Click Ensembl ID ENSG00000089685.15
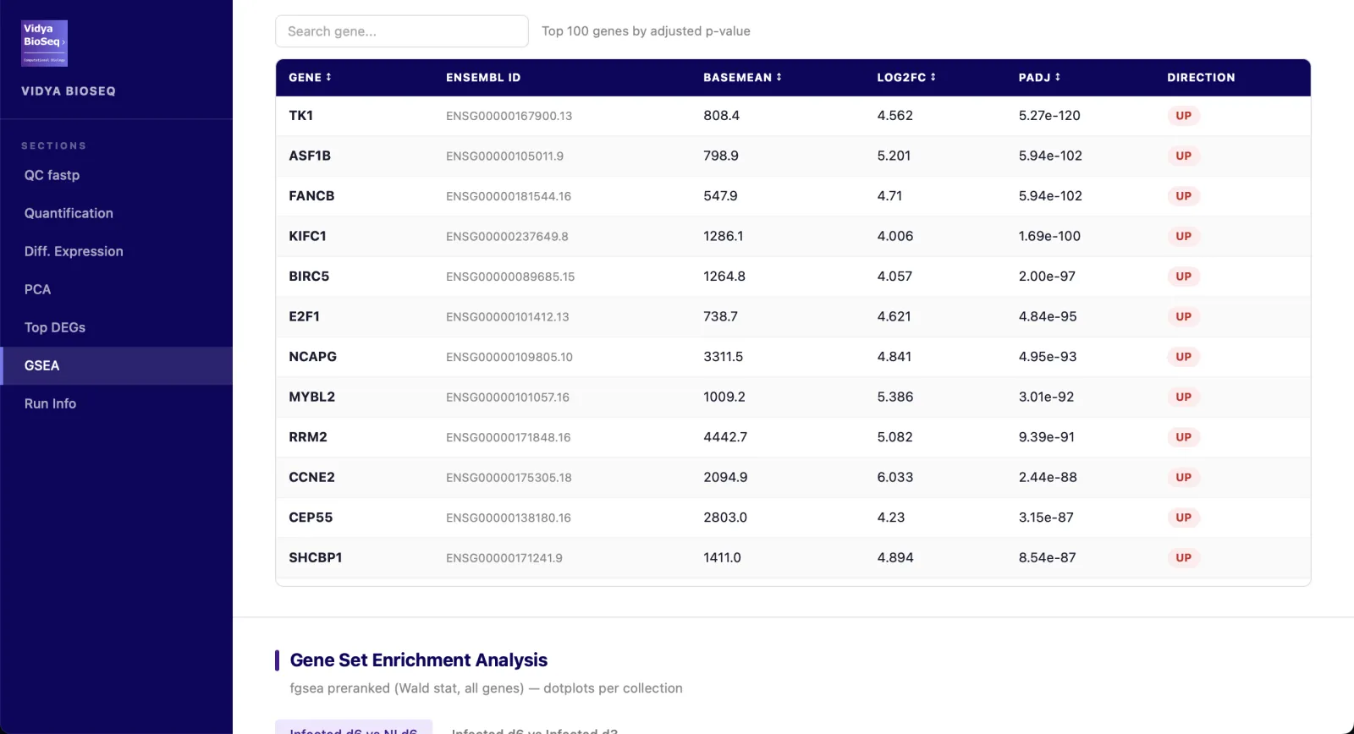Image resolution: width=1354 pixels, height=734 pixels. pos(510,277)
